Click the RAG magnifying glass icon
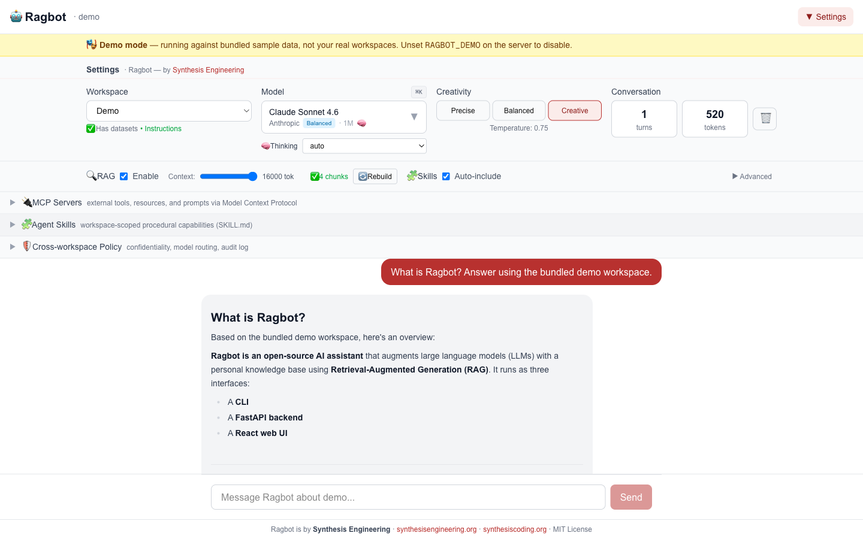 [92, 175]
